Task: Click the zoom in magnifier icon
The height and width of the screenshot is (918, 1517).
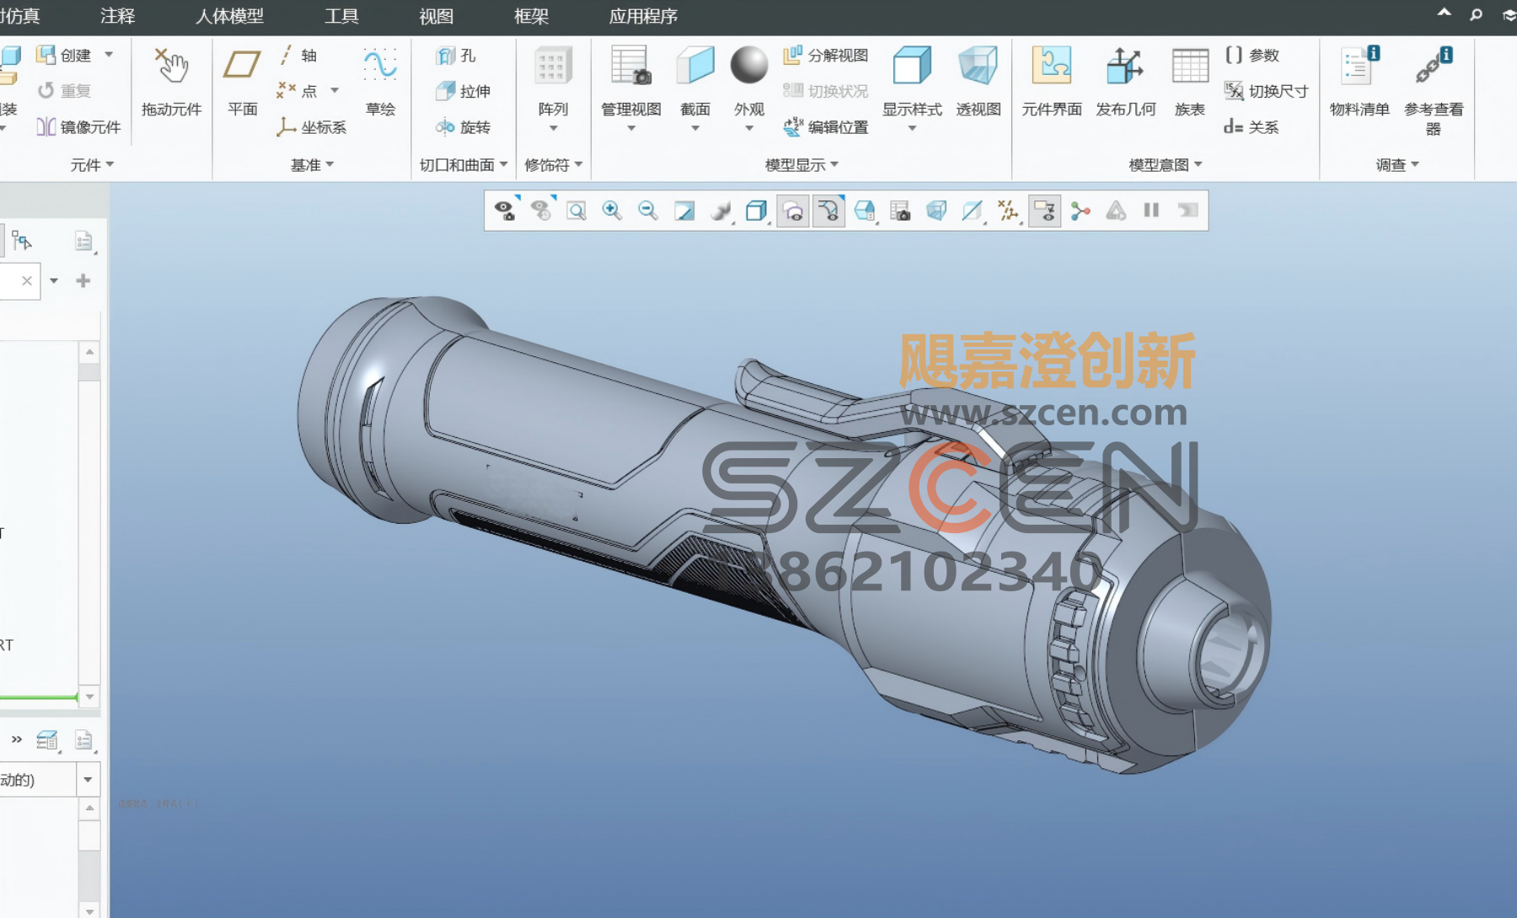Action: click(612, 211)
